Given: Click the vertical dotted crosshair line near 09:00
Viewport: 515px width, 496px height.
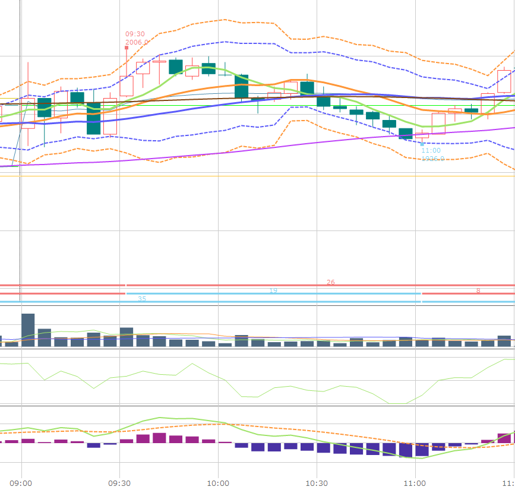Looking at the screenshot, I should click(x=21, y=238).
